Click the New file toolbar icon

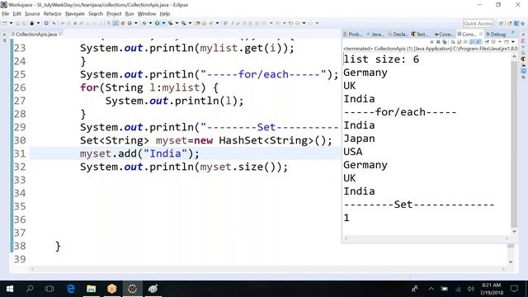click(x=5, y=23)
